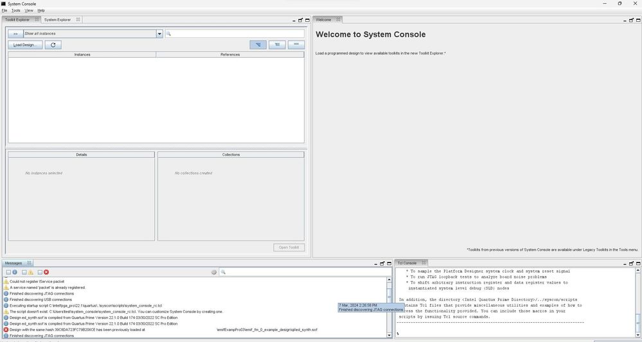Viewport: 642px width, 342px height.
Task: Select message 'The script doesn't exist' warning
Action: pyautogui.click(x=116, y=312)
